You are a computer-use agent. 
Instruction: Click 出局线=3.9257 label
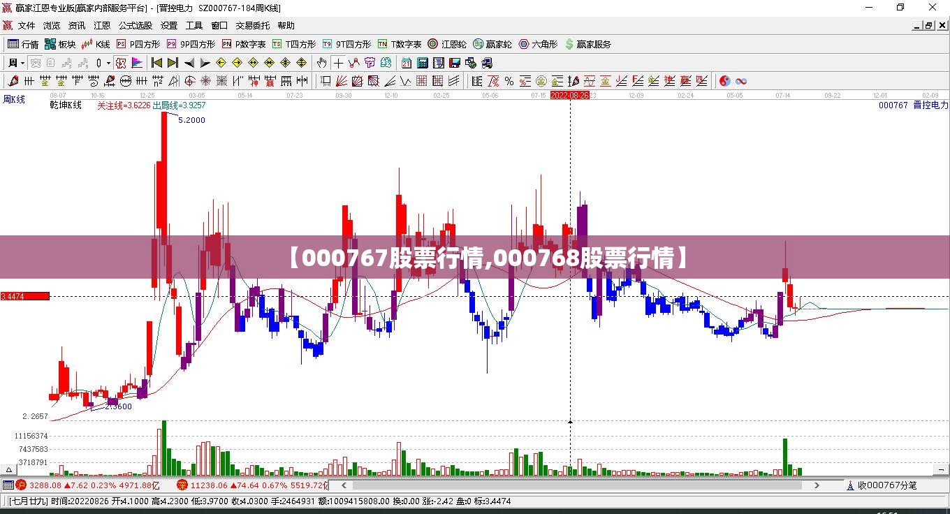click(180, 105)
